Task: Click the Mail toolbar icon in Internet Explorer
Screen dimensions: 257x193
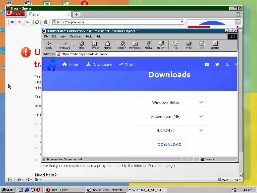Action: [x=175, y=45]
